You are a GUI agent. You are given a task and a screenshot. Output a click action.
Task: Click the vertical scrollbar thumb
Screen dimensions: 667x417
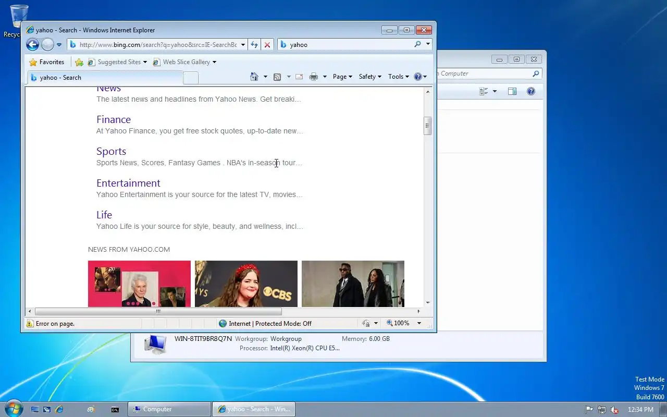click(x=428, y=126)
